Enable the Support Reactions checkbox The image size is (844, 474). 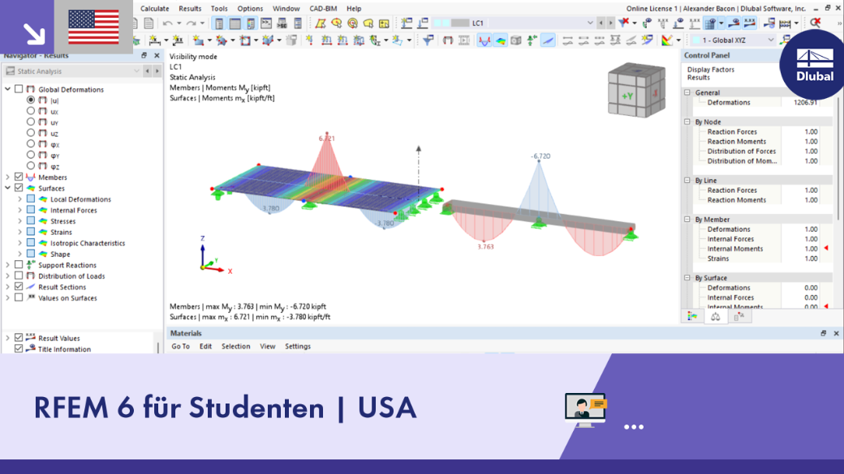pyautogui.click(x=19, y=265)
